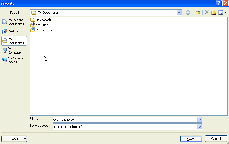Click the Views icon in toolbar
This screenshot has height=144, width=229.
click(221, 13)
